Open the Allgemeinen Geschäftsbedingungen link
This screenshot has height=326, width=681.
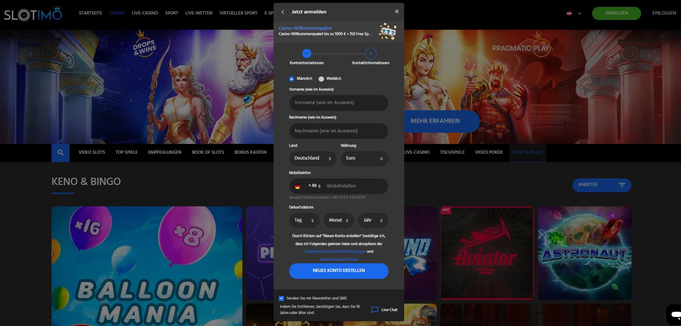pyautogui.click(x=335, y=252)
